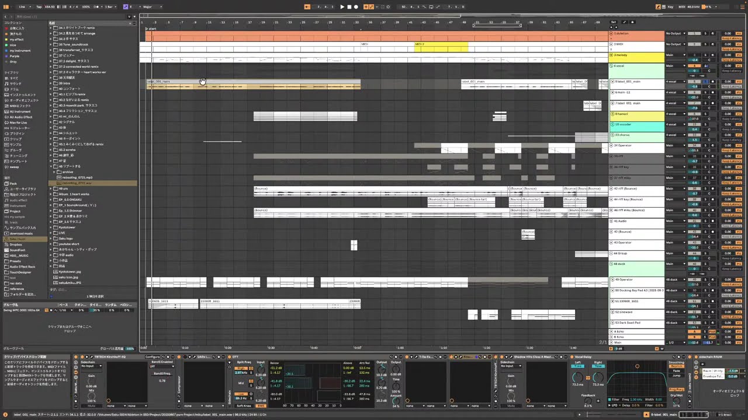Expand the archive subfolder
This screenshot has width=748, height=420.
(55, 172)
